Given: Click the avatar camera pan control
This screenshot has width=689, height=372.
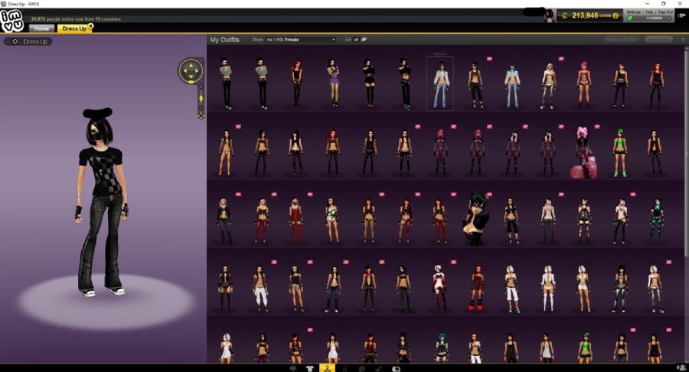Looking at the screenshot, I should click(x=191, y=70).
